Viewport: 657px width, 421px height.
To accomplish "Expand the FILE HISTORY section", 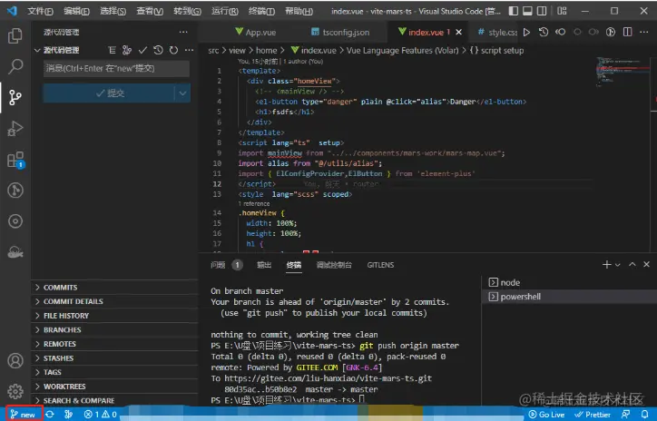I will [x=114, y=316].
